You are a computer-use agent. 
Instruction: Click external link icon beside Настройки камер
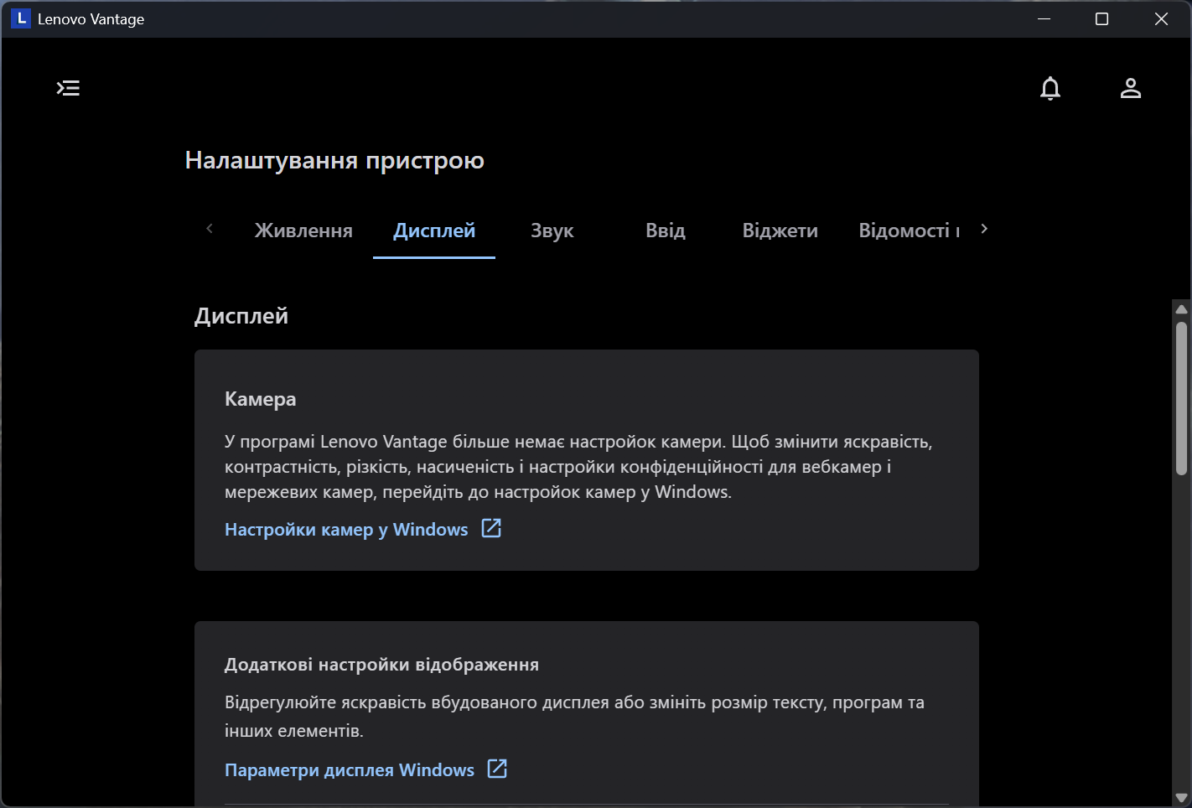coord(491,528)
